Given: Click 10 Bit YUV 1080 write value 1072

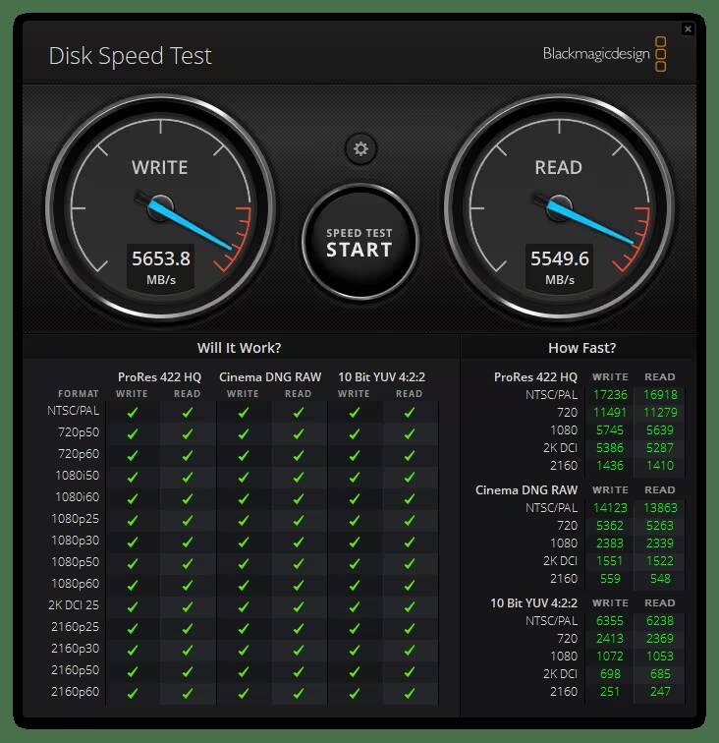Looking at the screenshot, I should [x=610, y=656].
